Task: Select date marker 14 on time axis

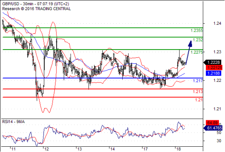Action: pyautogui.click(x=112, y=149)
